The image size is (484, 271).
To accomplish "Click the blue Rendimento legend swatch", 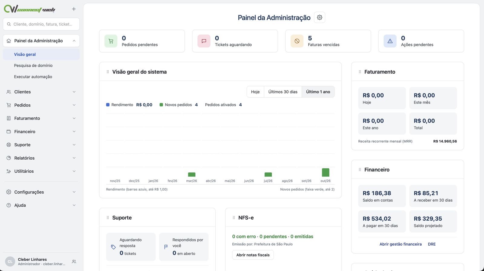I will point(108,105).
